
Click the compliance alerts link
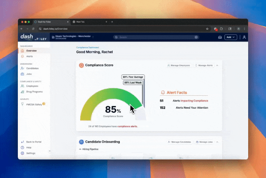coord(127,126)
